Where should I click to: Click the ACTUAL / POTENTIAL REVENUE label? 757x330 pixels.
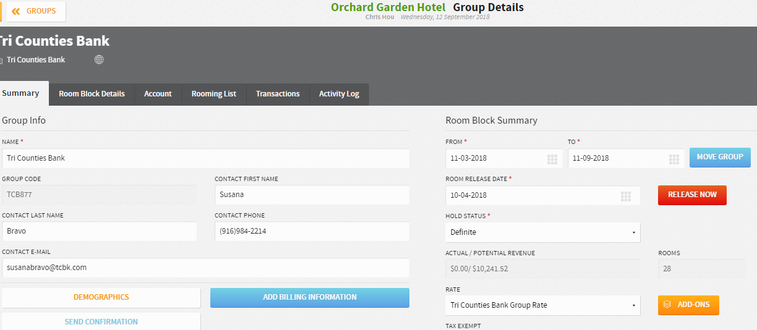(x=490, y=253)
